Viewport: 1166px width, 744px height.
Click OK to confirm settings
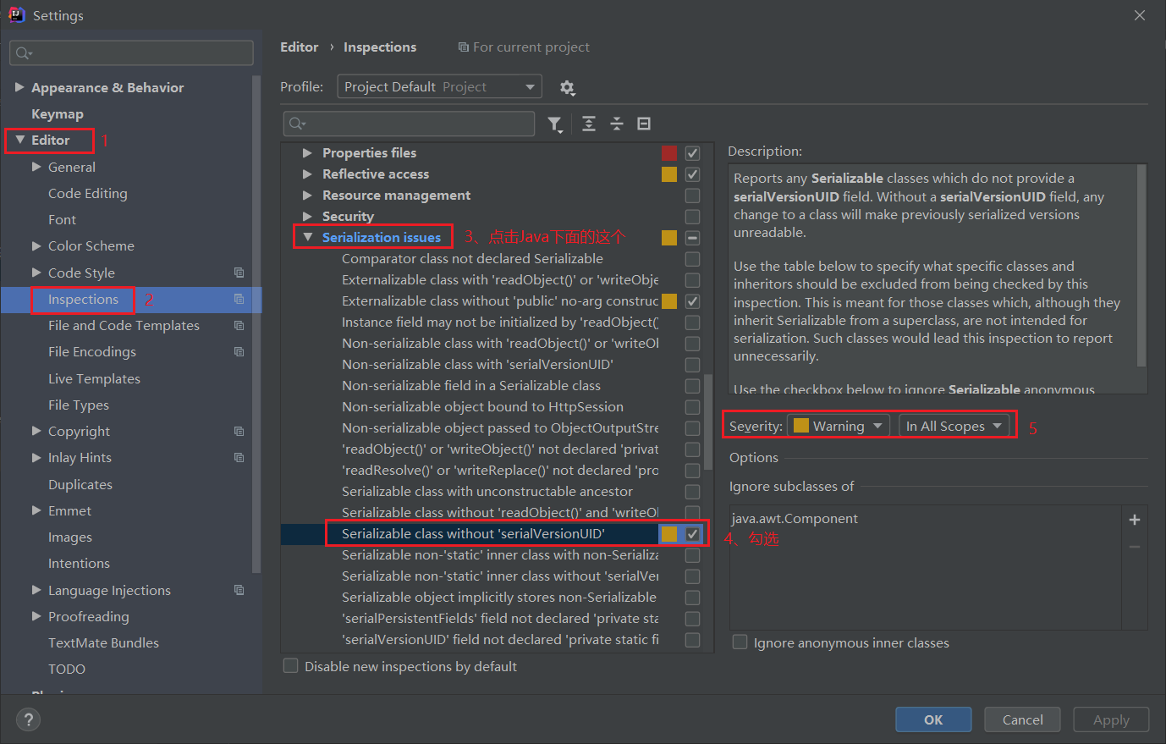(933, 719)
